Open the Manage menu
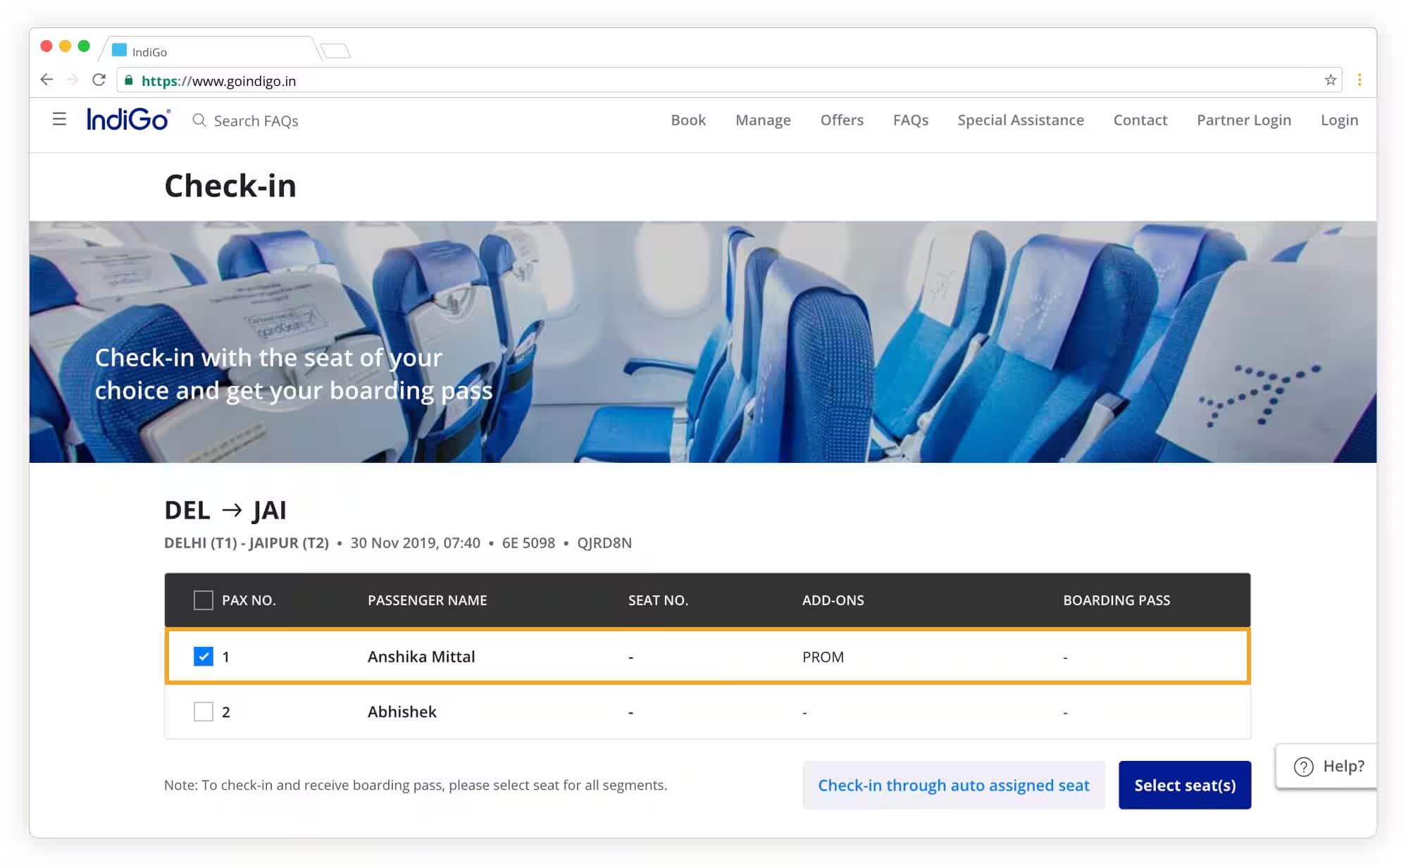This screenshot has width=1406, height=868. pos(762,120)
